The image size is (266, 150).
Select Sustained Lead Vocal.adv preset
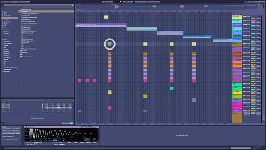click(x=30, y=49)
